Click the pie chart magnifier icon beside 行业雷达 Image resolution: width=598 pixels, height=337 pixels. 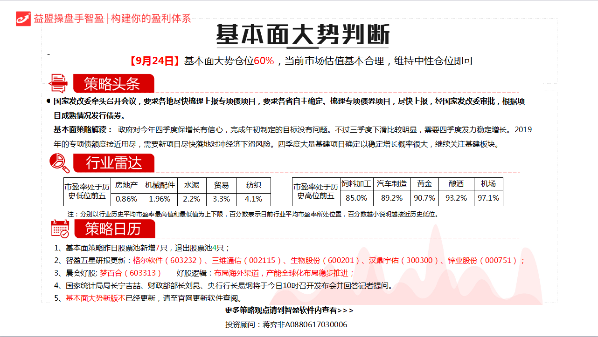[59, 163]
